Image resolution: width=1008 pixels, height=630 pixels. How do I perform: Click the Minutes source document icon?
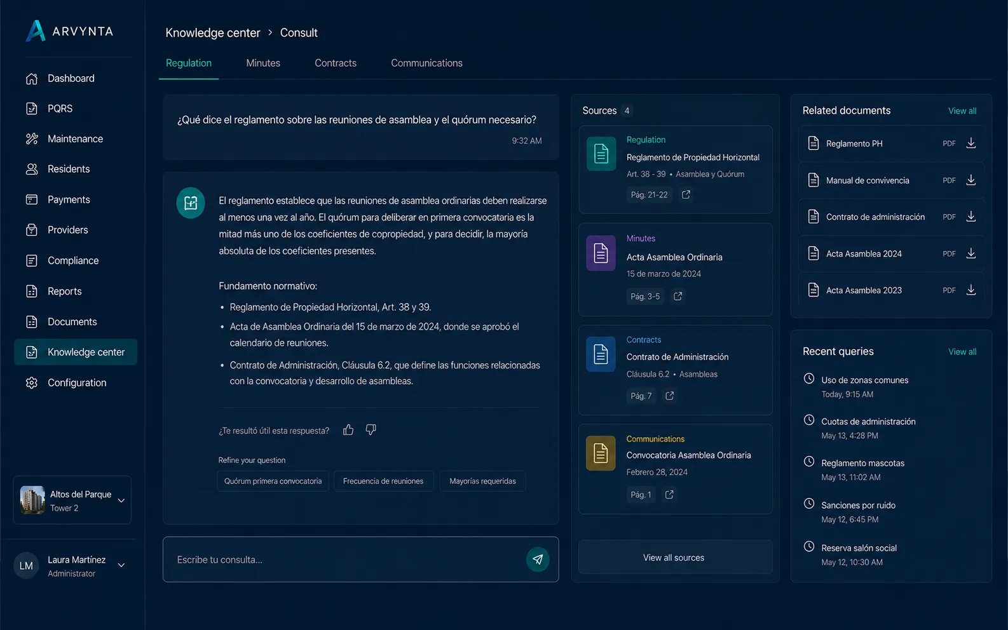601,253
